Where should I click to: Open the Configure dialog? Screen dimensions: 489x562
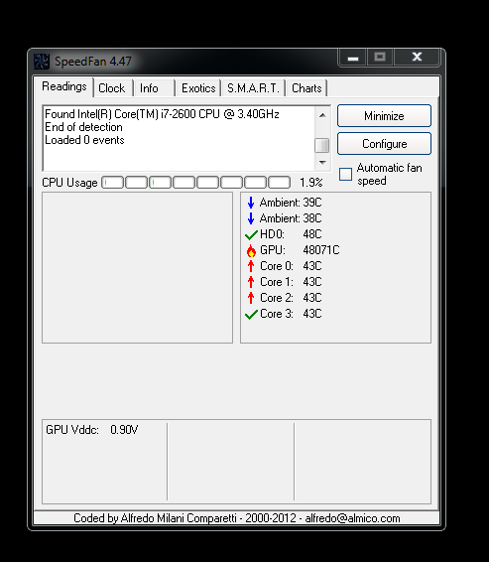(384, 144)
